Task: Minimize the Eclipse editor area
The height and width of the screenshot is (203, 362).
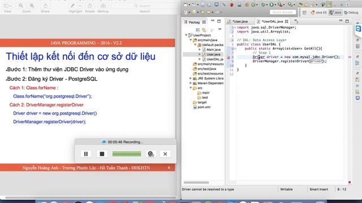Action: point(341,21)
